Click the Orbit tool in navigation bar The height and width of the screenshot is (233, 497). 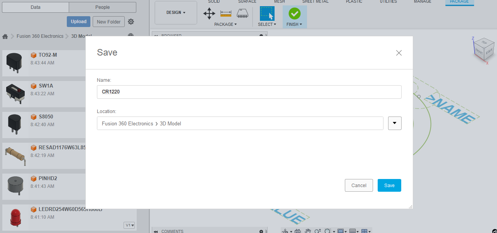click(x=286, y=231)
